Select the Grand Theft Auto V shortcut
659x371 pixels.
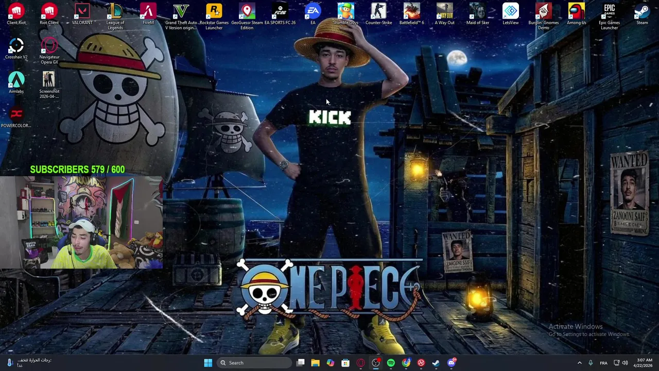click(181, 16)
